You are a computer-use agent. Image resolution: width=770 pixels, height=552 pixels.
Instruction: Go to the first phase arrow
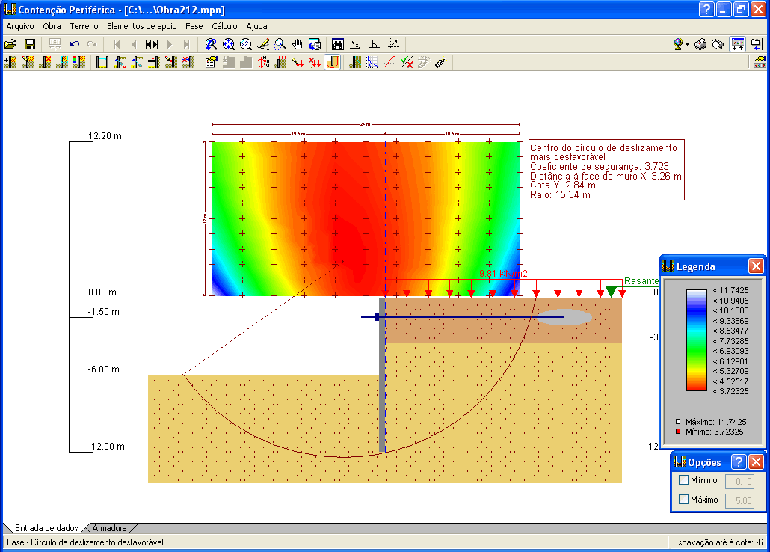[x=117, y=45]
